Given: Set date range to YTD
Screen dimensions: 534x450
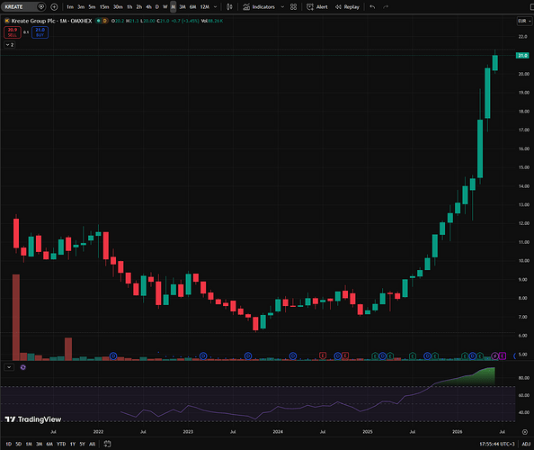Looking at the screenshot, I should point(61,444).
